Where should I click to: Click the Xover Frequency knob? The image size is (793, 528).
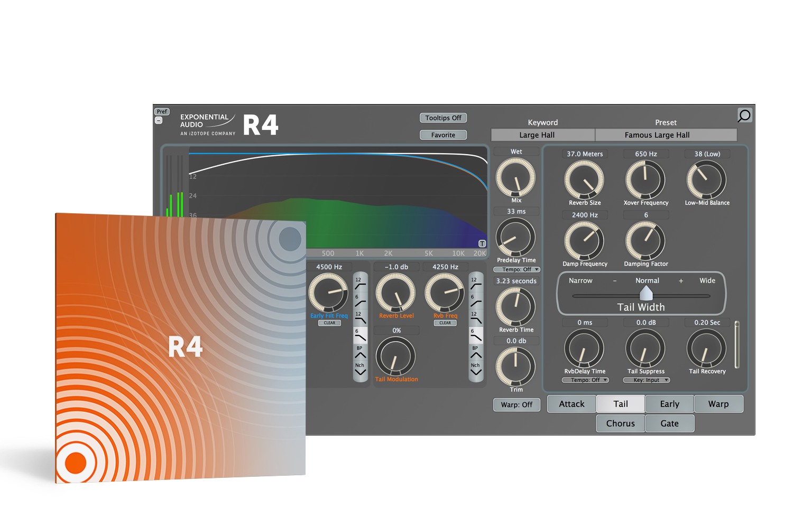[646, 180]
